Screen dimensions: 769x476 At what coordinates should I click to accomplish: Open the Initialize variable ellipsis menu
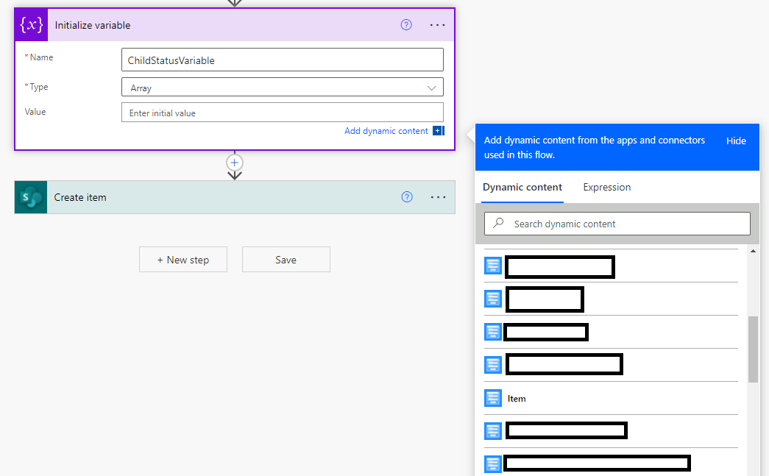438,25
